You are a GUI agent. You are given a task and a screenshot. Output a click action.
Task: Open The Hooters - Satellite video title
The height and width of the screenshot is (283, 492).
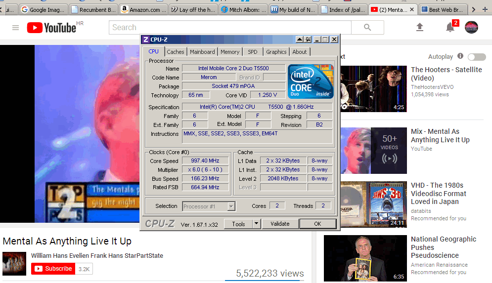[446, 74]
